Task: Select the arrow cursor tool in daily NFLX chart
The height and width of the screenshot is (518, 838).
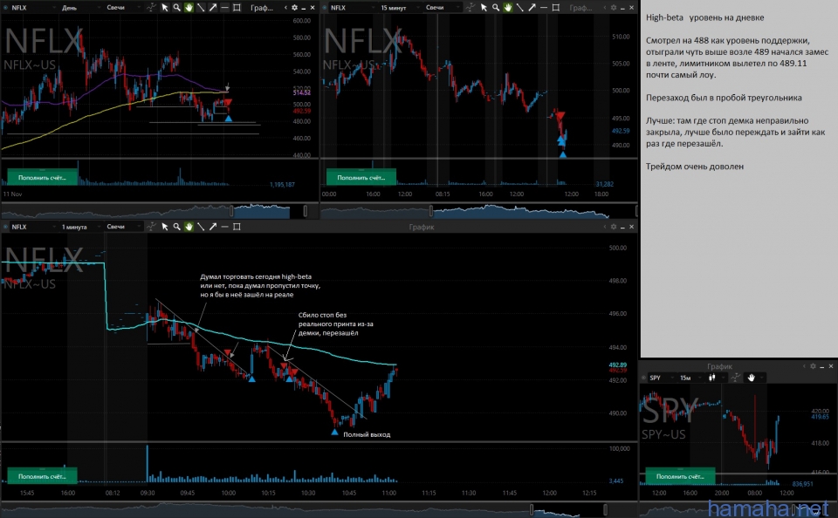Action: [165, 8]
